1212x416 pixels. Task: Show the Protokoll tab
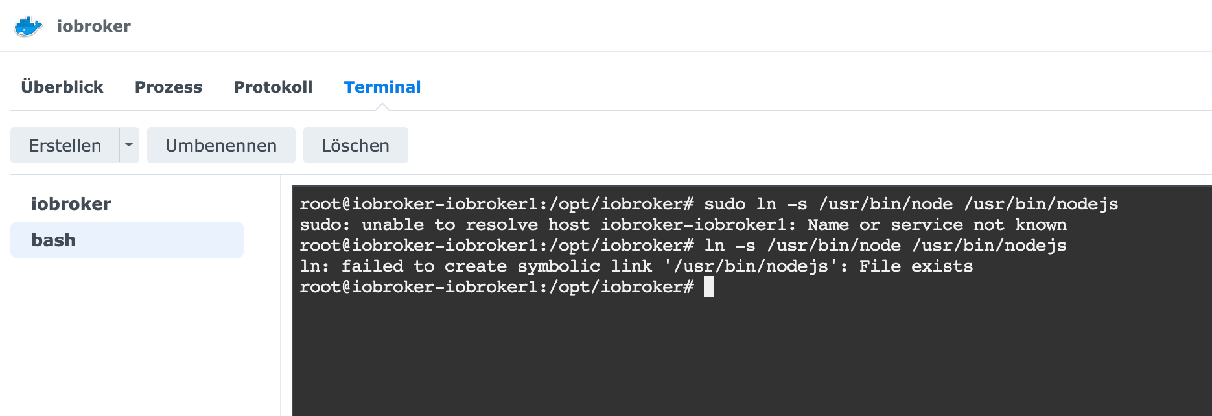(273, 87)
